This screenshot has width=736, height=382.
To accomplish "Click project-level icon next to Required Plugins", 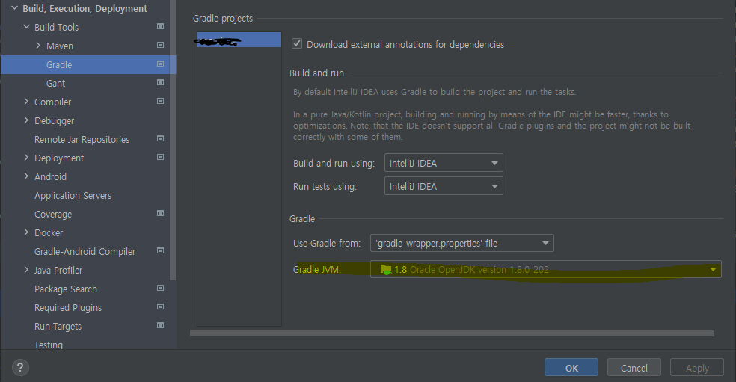I will click(x=160, y=307).
